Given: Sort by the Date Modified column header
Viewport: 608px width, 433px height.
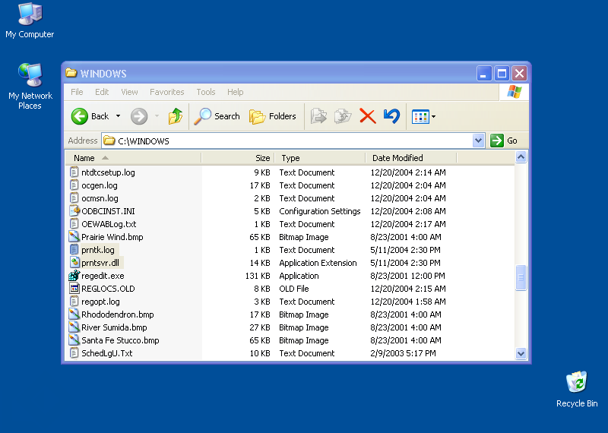Looking at the screenshot, I should pos(397,158).
